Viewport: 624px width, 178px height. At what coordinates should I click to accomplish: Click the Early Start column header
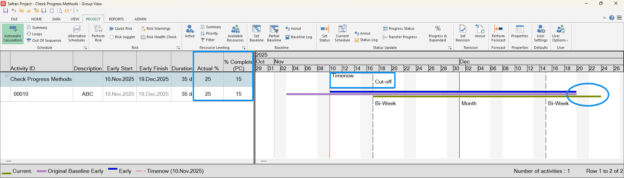click(120, 61)
